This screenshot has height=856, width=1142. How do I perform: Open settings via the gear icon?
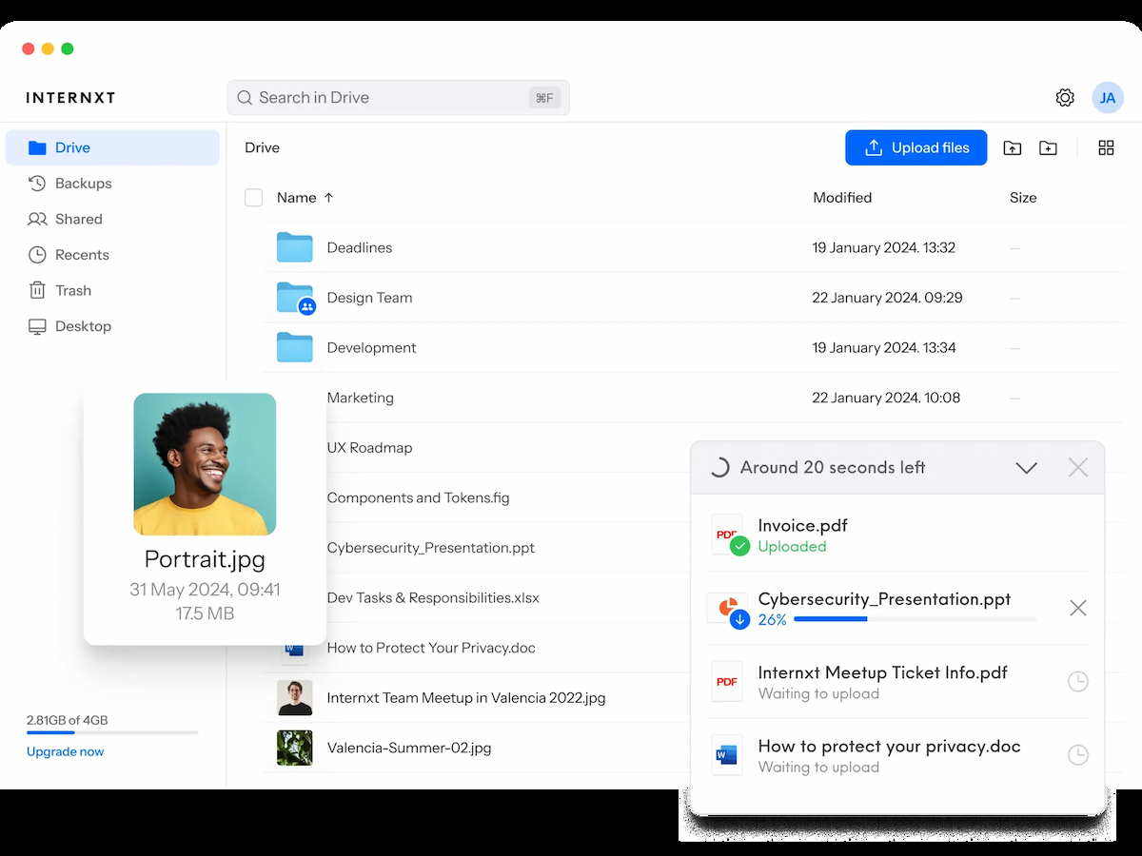click(1065, 98)
